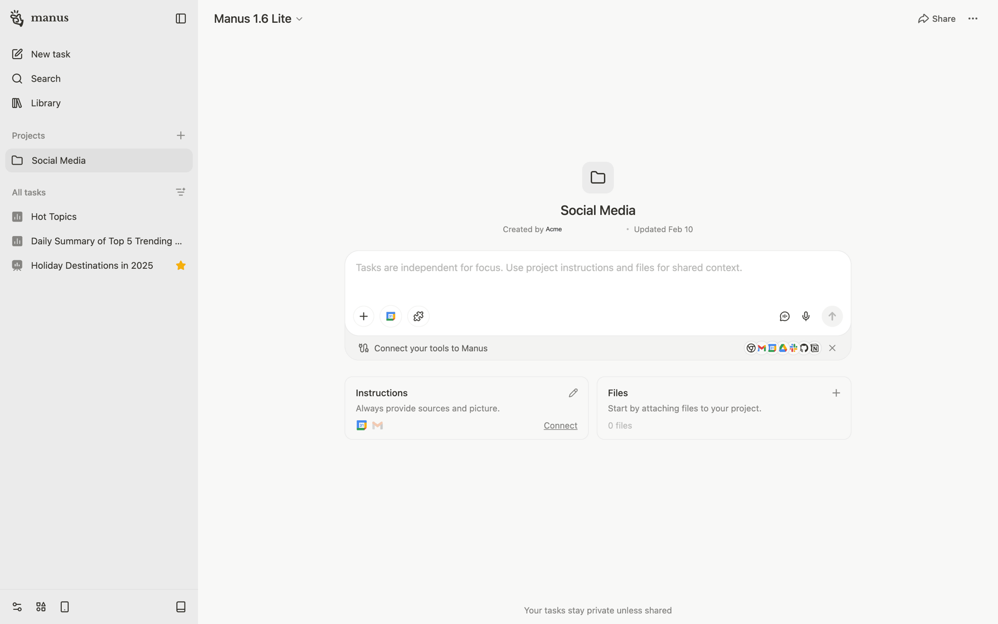Open the Daily Summary of Top 5 Trending task
The height and width of the screenshot is (624, 998).
(99, 241)
